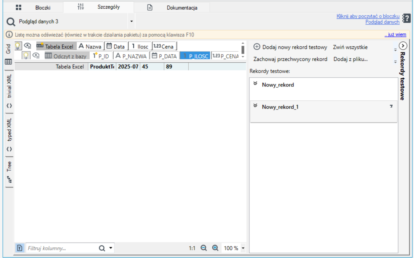Select the P_DATA column header
The width and height of the screenshot is (414, 258).
(164, 56)
